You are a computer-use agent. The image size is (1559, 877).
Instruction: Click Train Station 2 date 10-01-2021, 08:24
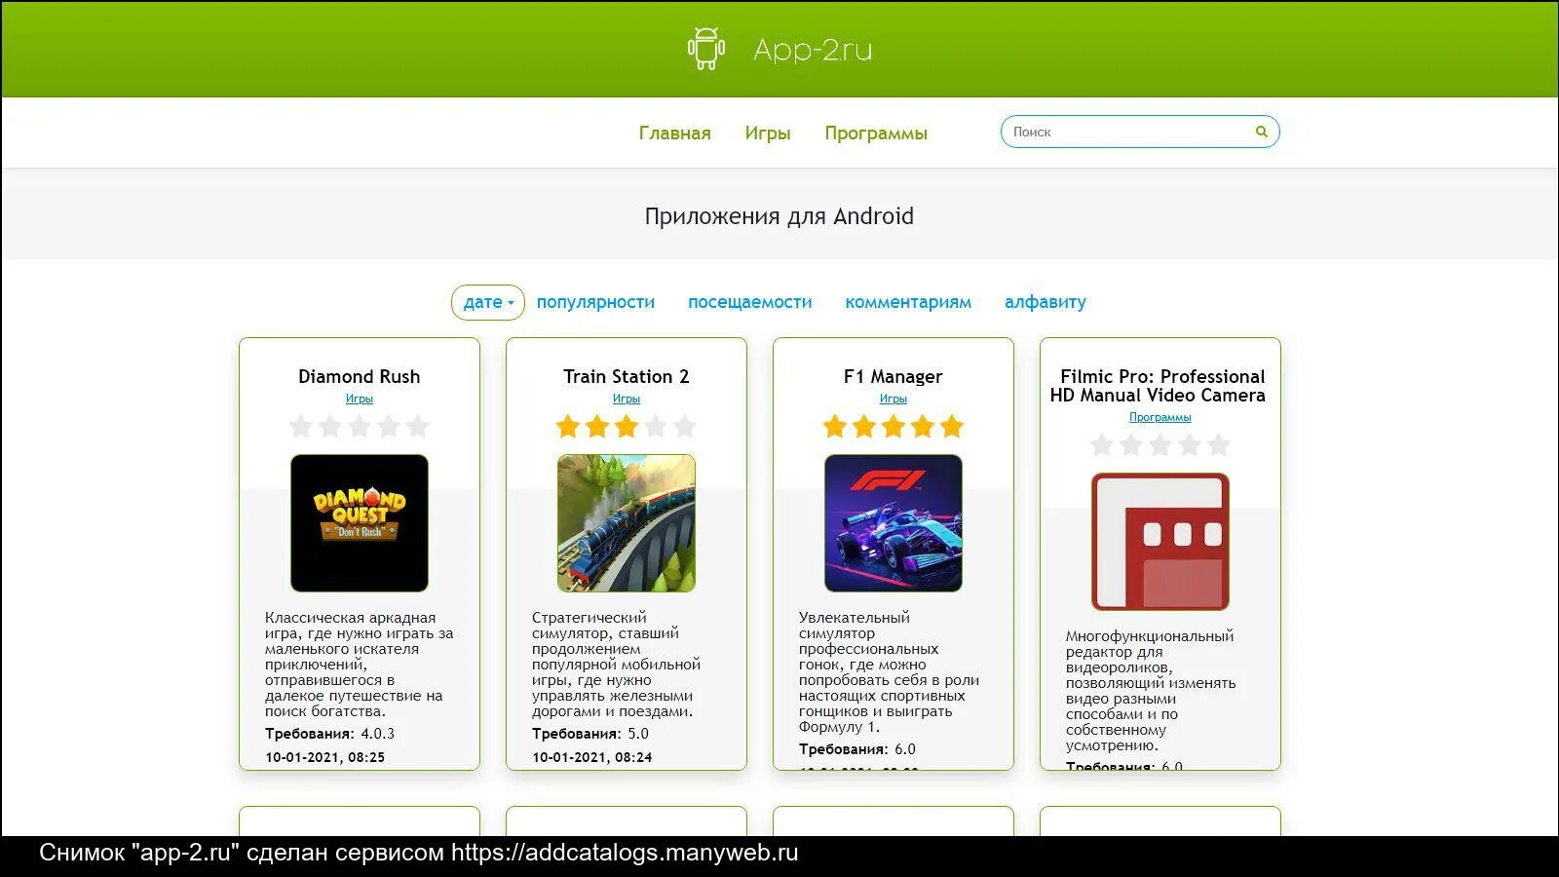592,757
